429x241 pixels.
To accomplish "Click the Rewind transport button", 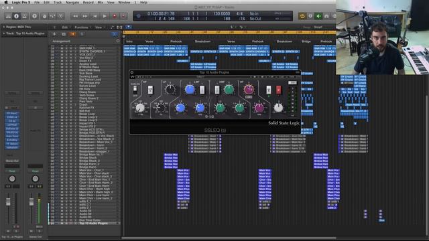I will pyautogui.click(x=75, y=16).
